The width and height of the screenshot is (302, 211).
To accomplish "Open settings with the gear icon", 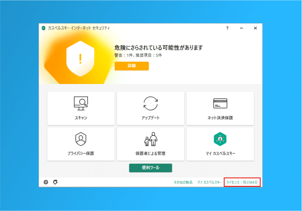I will (x=46, y=182).
